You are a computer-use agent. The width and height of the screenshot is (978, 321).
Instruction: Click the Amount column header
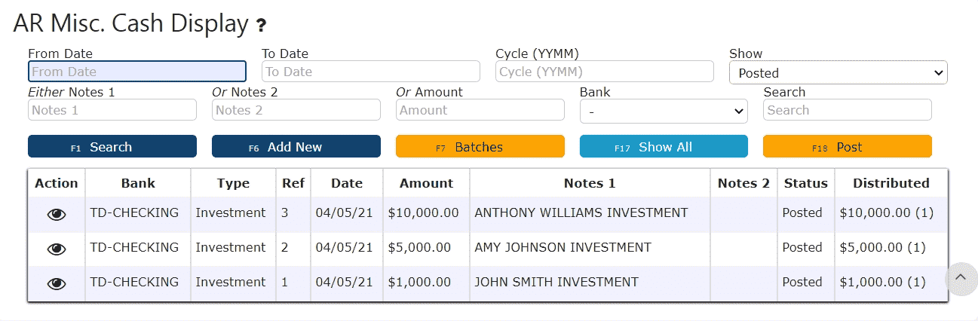coord(426,183)
